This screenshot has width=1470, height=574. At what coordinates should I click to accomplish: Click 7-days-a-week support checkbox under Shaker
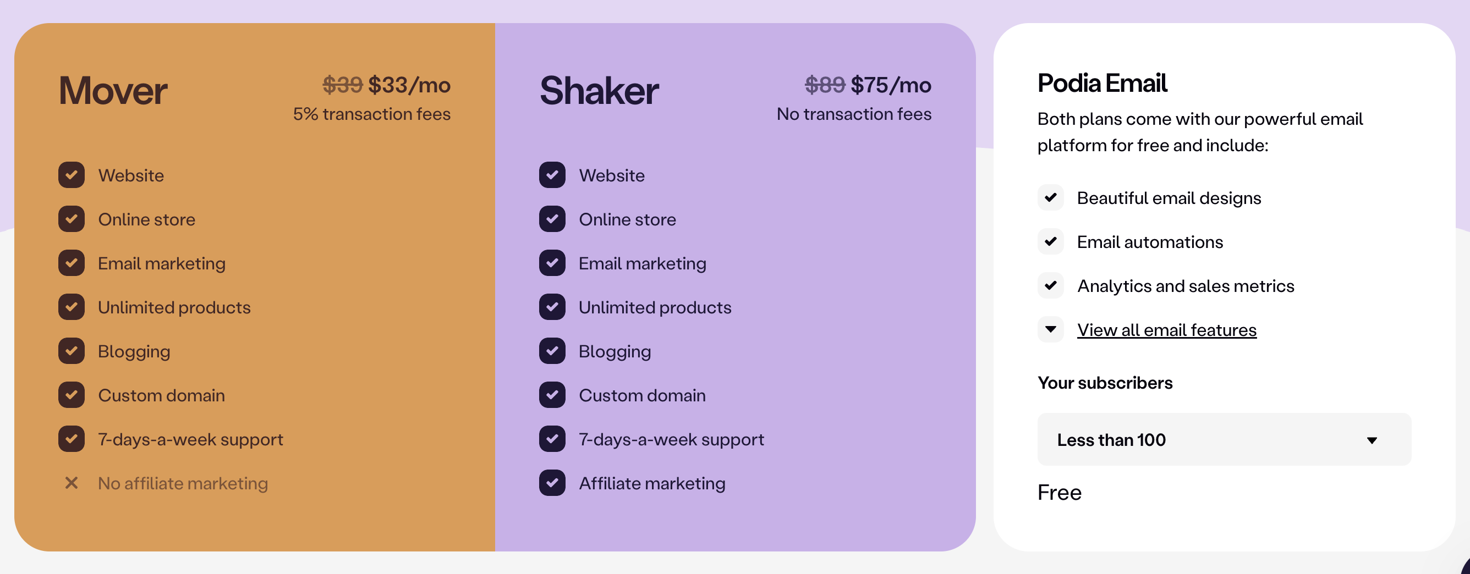pos(552,439)
